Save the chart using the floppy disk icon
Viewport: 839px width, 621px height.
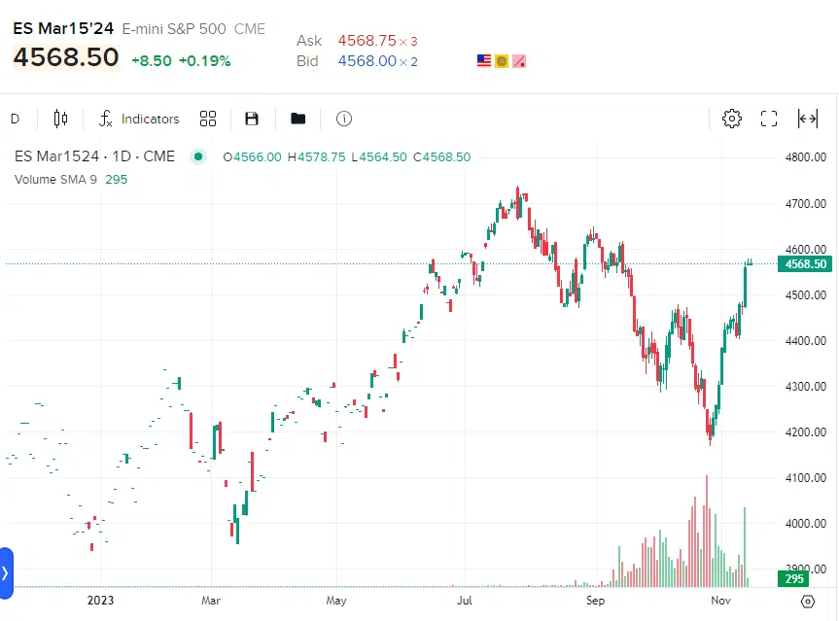pyautogui.click(x=252, y=119)
